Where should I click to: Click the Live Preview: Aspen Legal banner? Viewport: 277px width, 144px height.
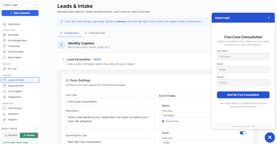click(20, 142)
